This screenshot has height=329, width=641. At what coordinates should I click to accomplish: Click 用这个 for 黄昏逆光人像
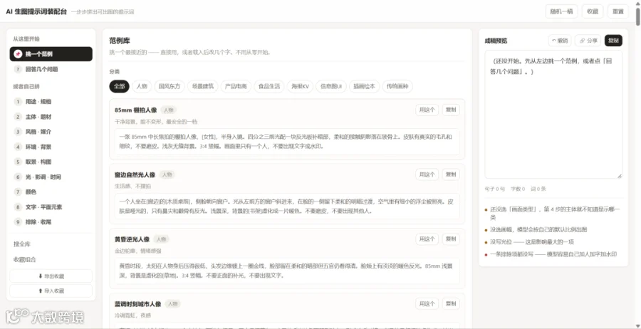[x=427, y=239]
